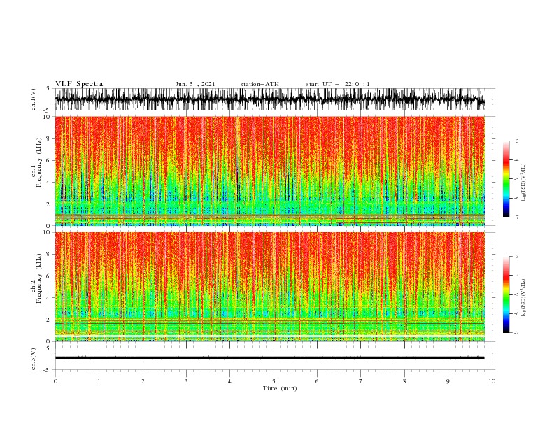Click the "-5" tick on ch.1(V) axis
Viewport: 554px width, 428px height.
point(47,110)
